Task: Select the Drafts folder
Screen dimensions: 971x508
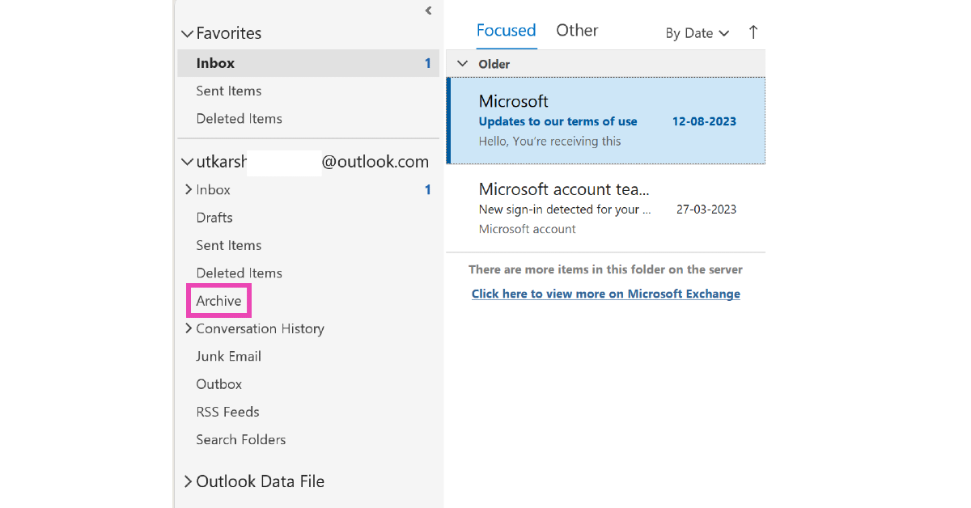Action: coord(214,217)
